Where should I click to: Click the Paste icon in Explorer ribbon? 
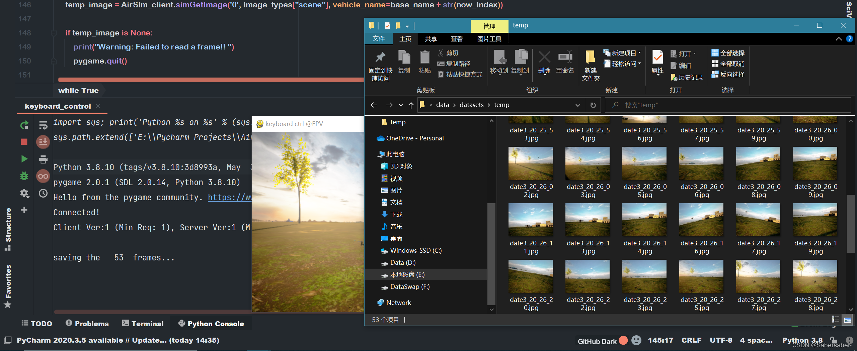(x=425, y=62)
